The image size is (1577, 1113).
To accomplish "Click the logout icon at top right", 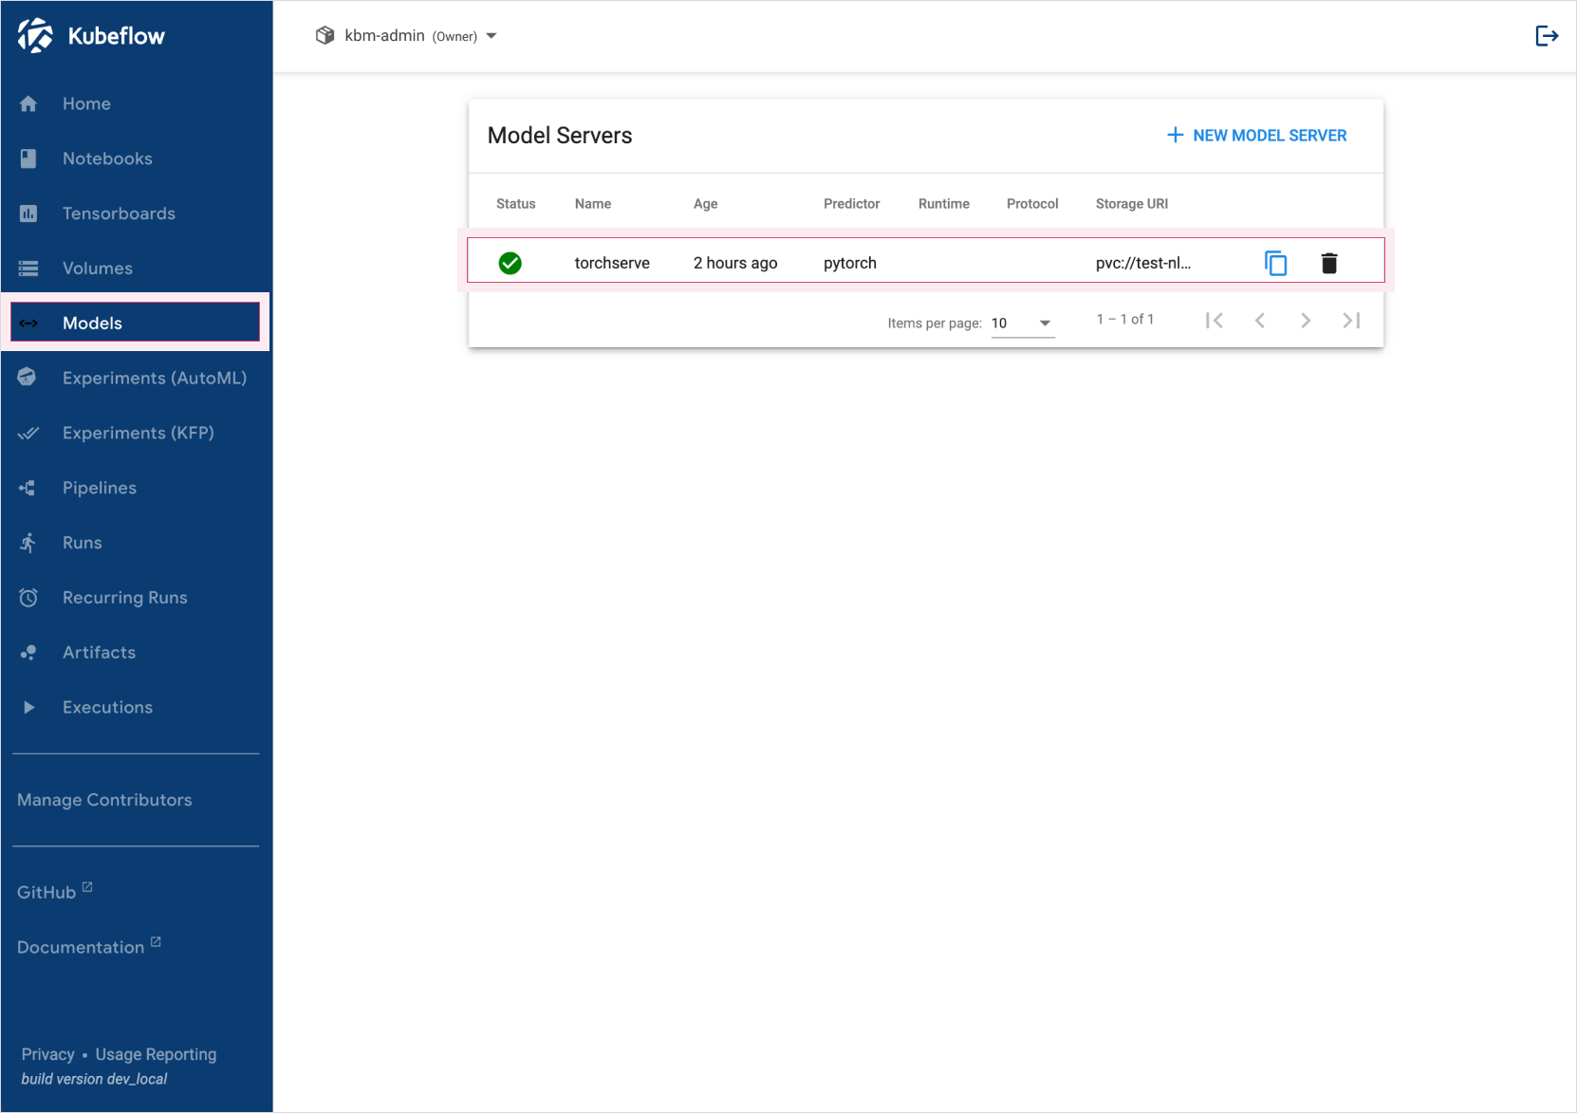I will [1547, 36].
